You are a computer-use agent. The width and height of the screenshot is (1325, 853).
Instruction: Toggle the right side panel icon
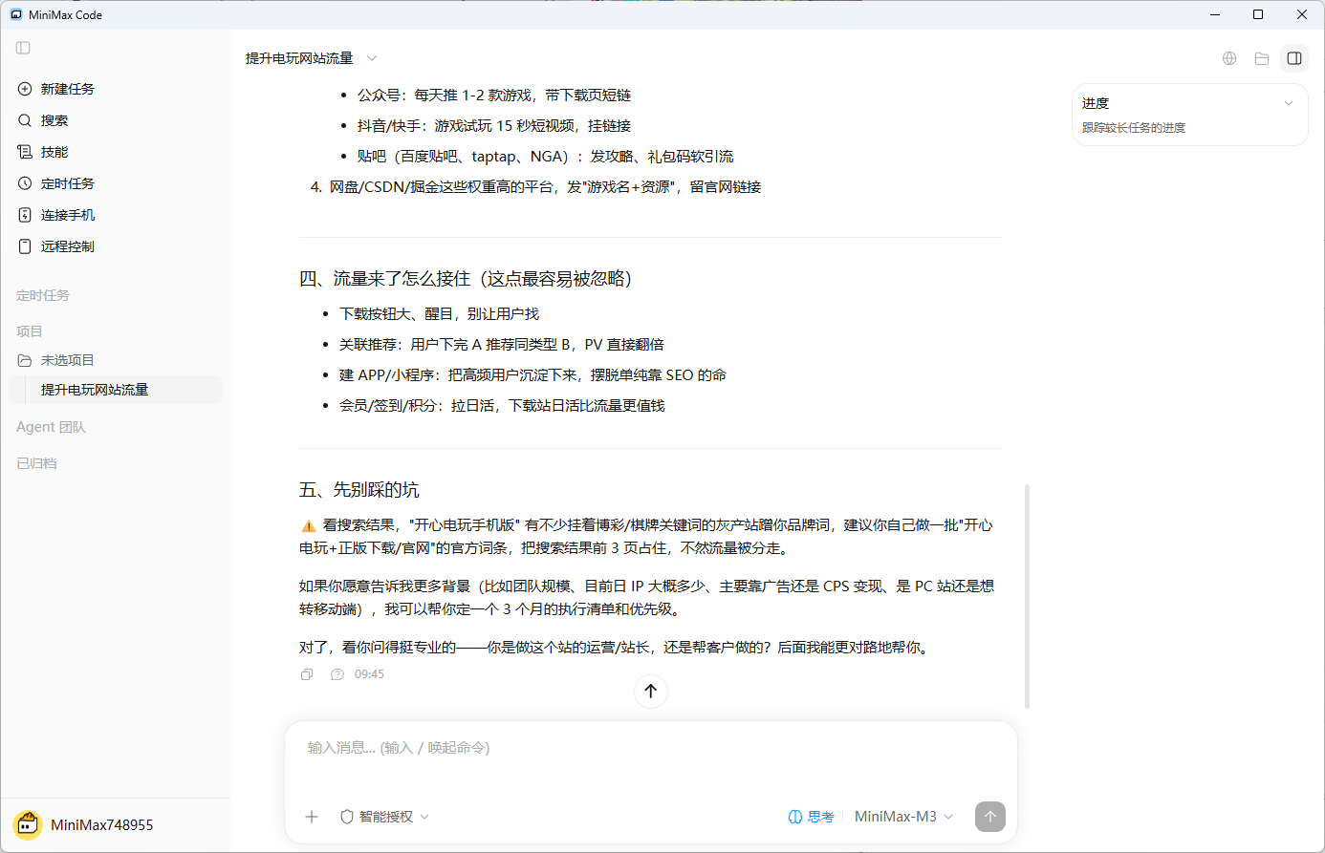(1294, 58)
